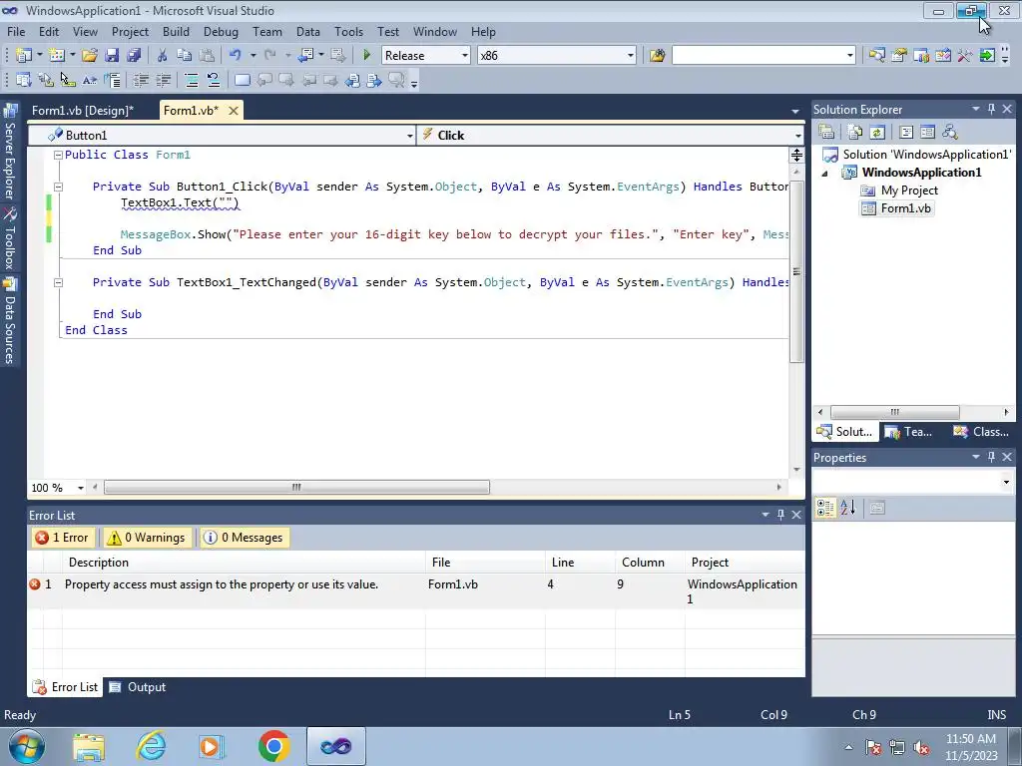Click Show All Files in Solution Explorer
The width and height of the screenshot is (1022, 766).
pyautogui.click(x=855, y=133)
